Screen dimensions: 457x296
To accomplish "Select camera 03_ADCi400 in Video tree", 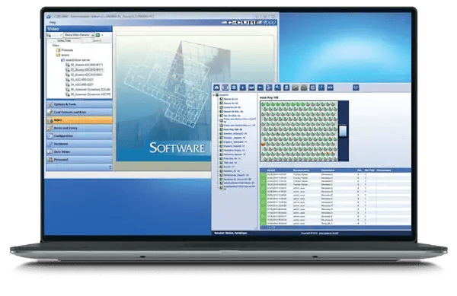I will tap(79, 79).
